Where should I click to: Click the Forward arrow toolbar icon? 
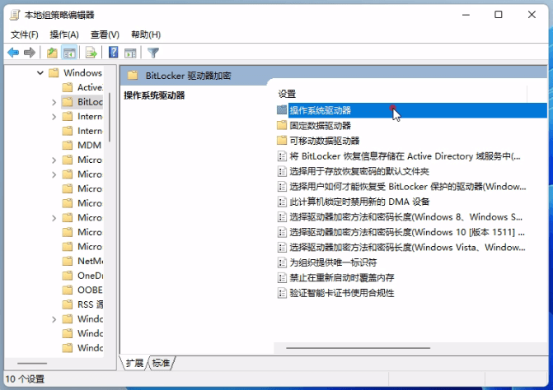click(30, 53)
